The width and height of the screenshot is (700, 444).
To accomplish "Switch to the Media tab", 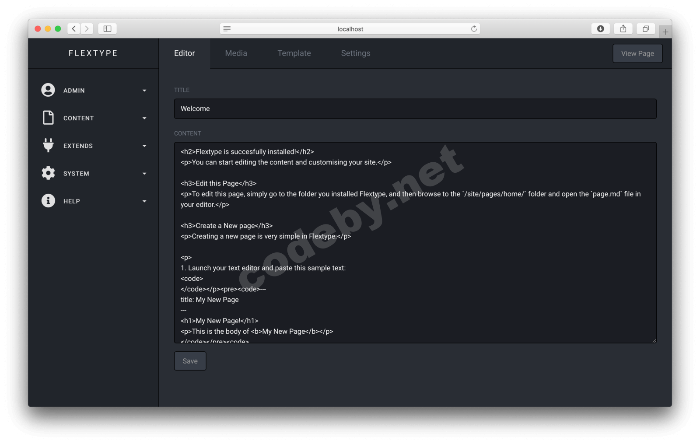I will point(236,53).
